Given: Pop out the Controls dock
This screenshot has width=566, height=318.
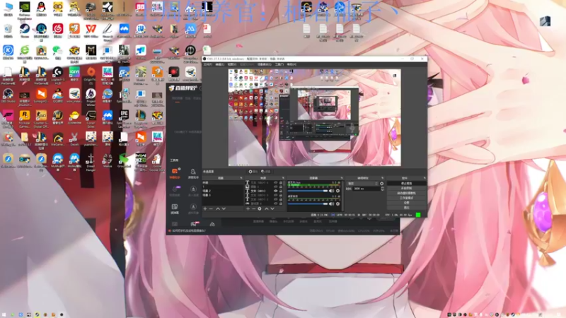Looking at the screenshot, I should pos(424,178).
